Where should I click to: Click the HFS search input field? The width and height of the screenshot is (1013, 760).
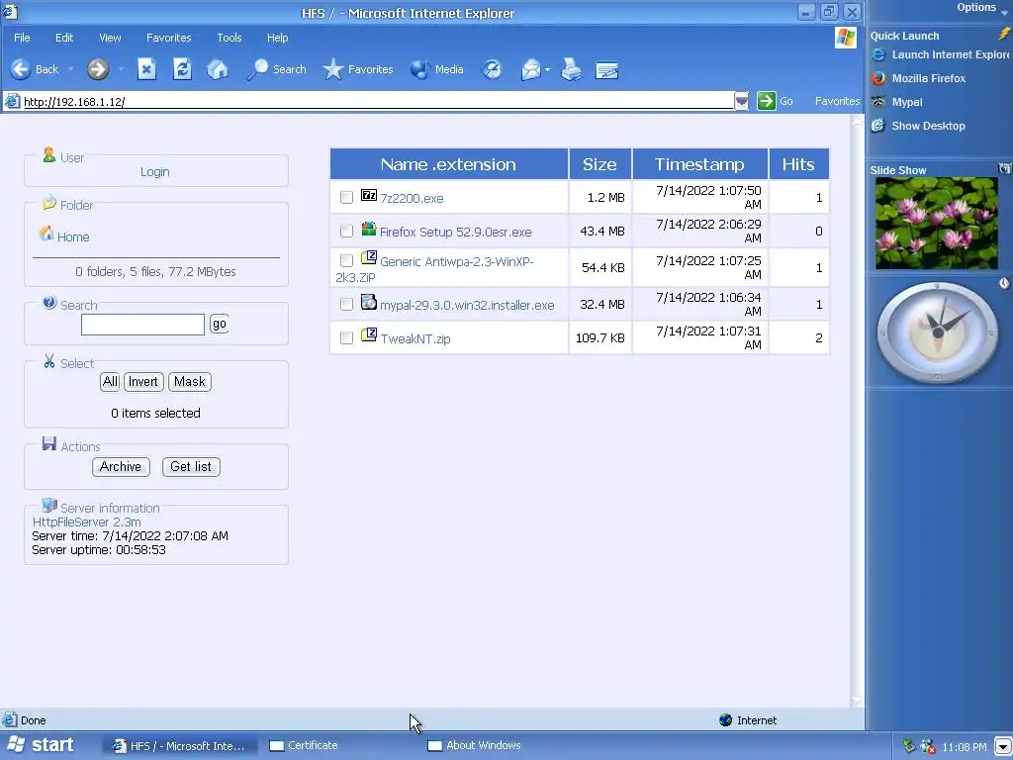[x=142, y=325]
